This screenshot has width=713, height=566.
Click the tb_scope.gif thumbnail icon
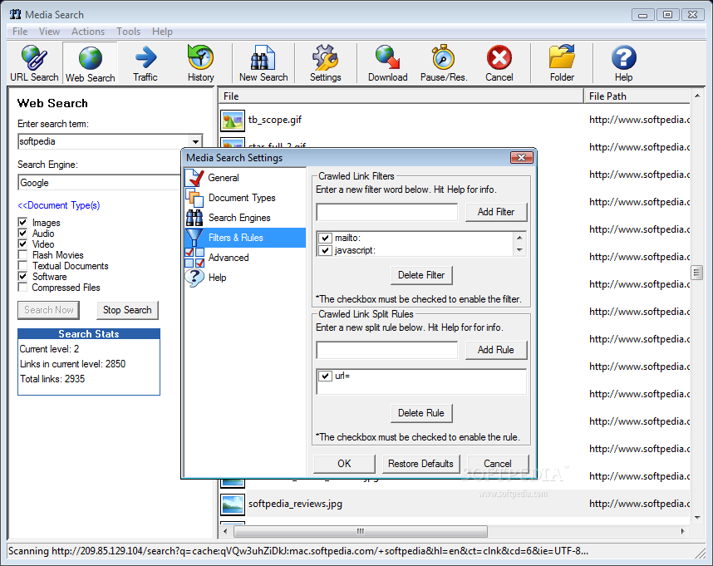(x=233, y=121)
